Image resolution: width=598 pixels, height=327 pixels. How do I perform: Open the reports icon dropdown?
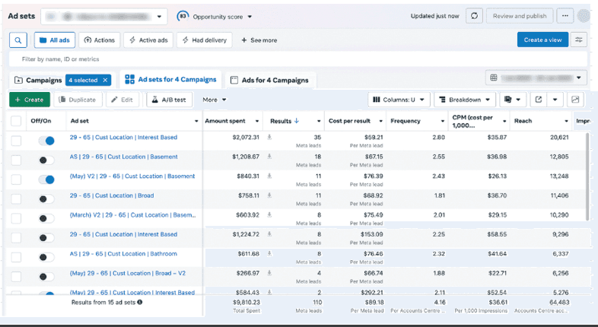click(513, 100)
